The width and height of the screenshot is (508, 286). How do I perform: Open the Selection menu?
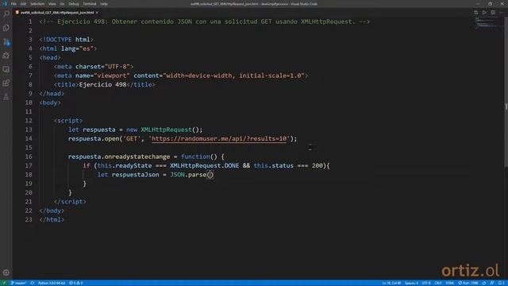coord(37,4)
